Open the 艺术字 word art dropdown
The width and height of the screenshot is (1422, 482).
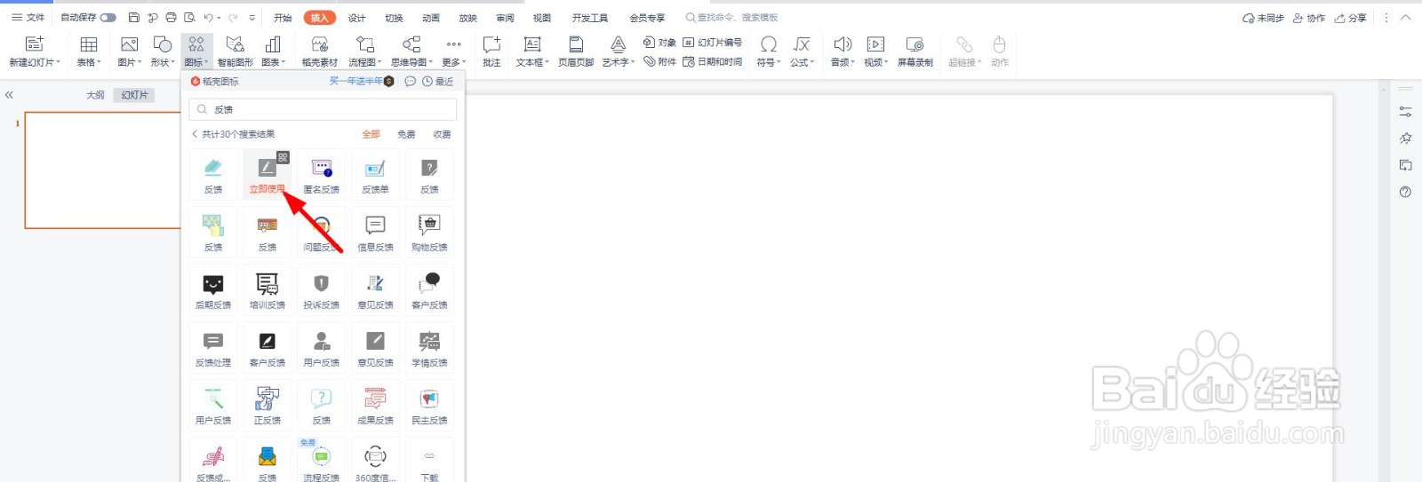click(x=619, y=51)
